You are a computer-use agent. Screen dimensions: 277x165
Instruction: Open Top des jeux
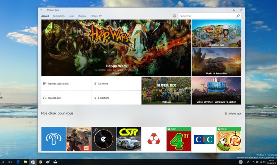(66, 98)
